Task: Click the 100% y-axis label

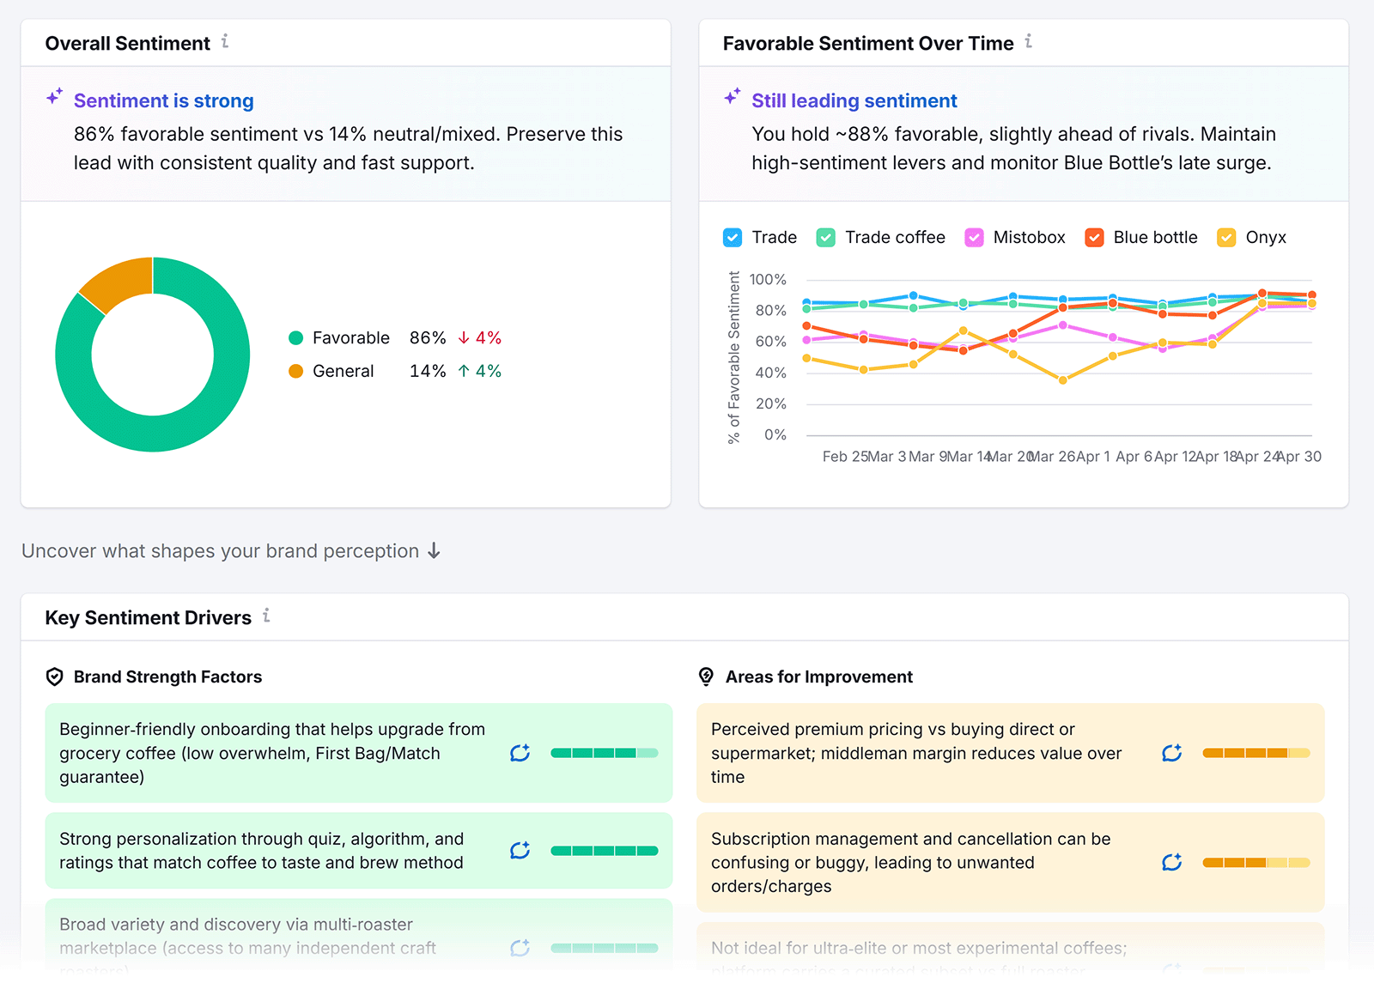Action: coord(768,280)
